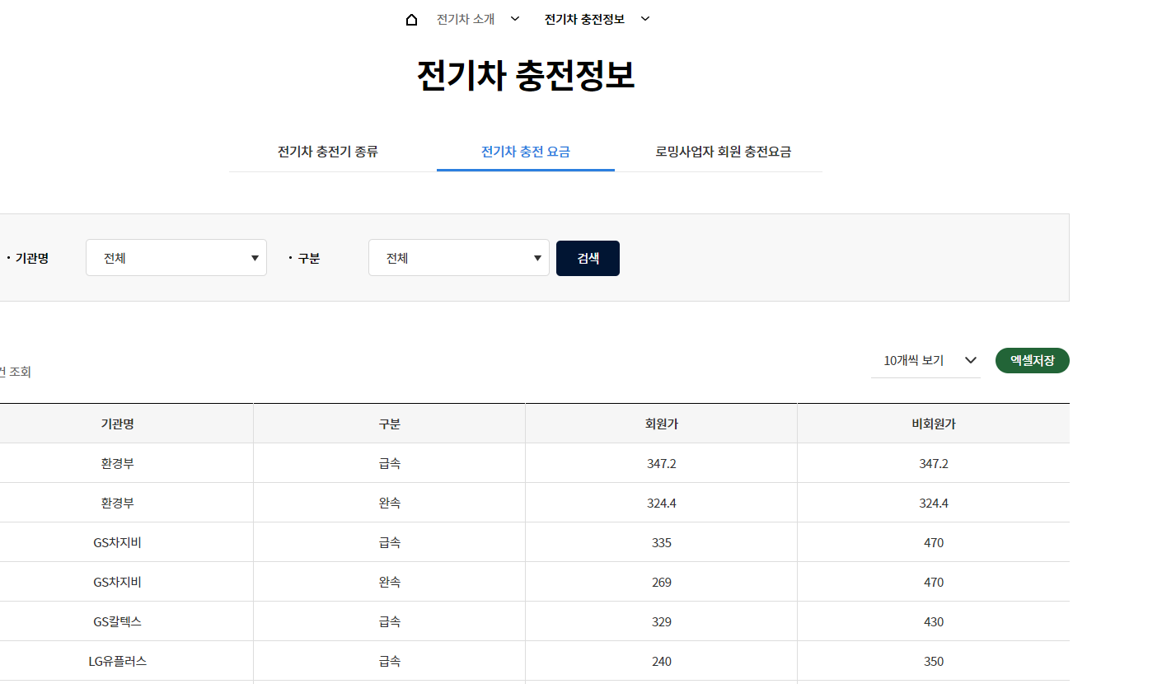Open the 구분 dropdown
The width and height of the screenshot is (1176, 684).
[x=459, y=258]
